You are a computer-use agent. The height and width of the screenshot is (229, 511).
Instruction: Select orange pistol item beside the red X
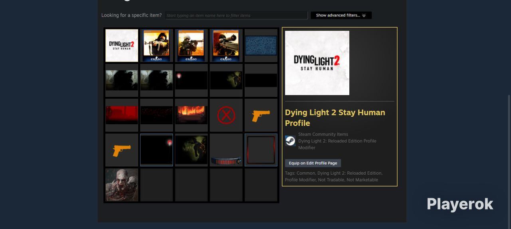(x=261, y=115)
